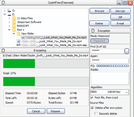Click the Encrypt button
134x117 pixels.
tap(99, 11)
